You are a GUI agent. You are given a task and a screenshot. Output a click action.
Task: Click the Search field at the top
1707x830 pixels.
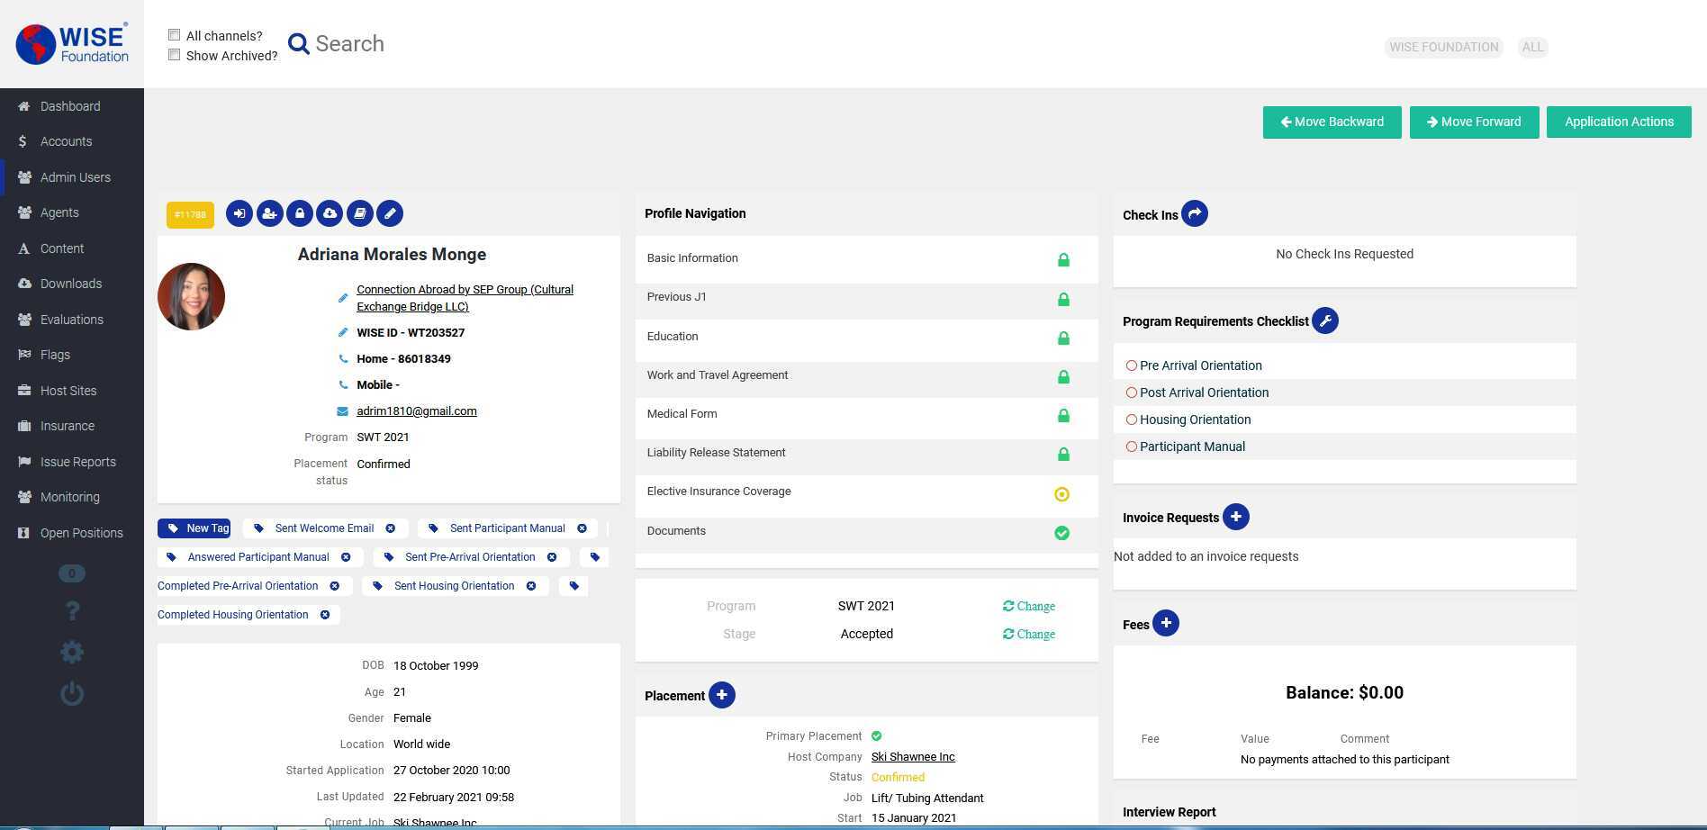click(349, 44)
